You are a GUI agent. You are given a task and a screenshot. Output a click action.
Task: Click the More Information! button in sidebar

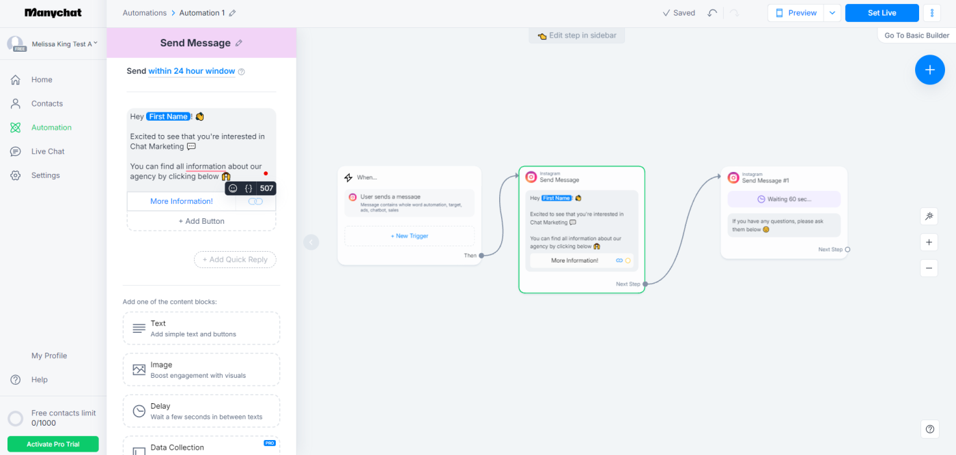click(182, 201)
